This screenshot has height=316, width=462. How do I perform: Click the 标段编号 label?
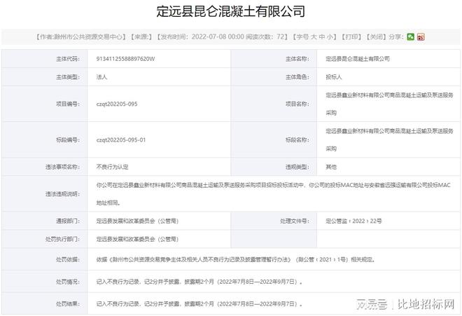point(68,140)
